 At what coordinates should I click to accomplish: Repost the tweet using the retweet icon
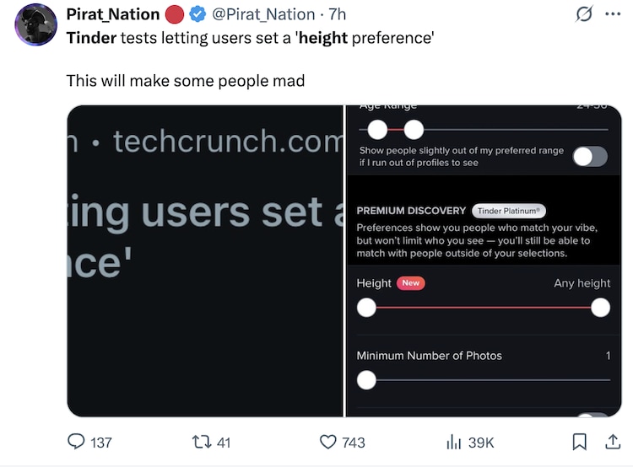tap(199, 442)
